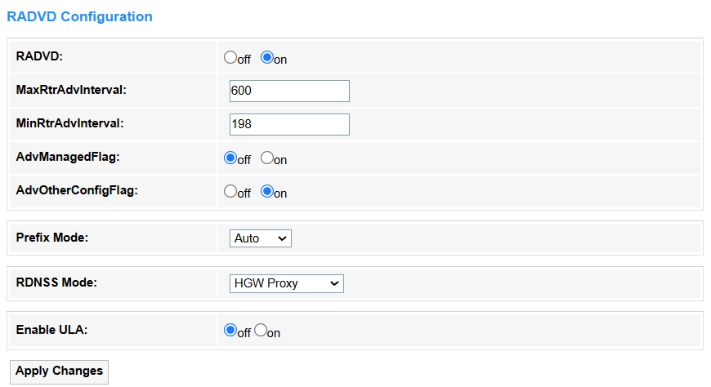The image size is (711, 387).
Task: Click the 'AdvManagedFlag:' text label
Action: coord(66,157)
